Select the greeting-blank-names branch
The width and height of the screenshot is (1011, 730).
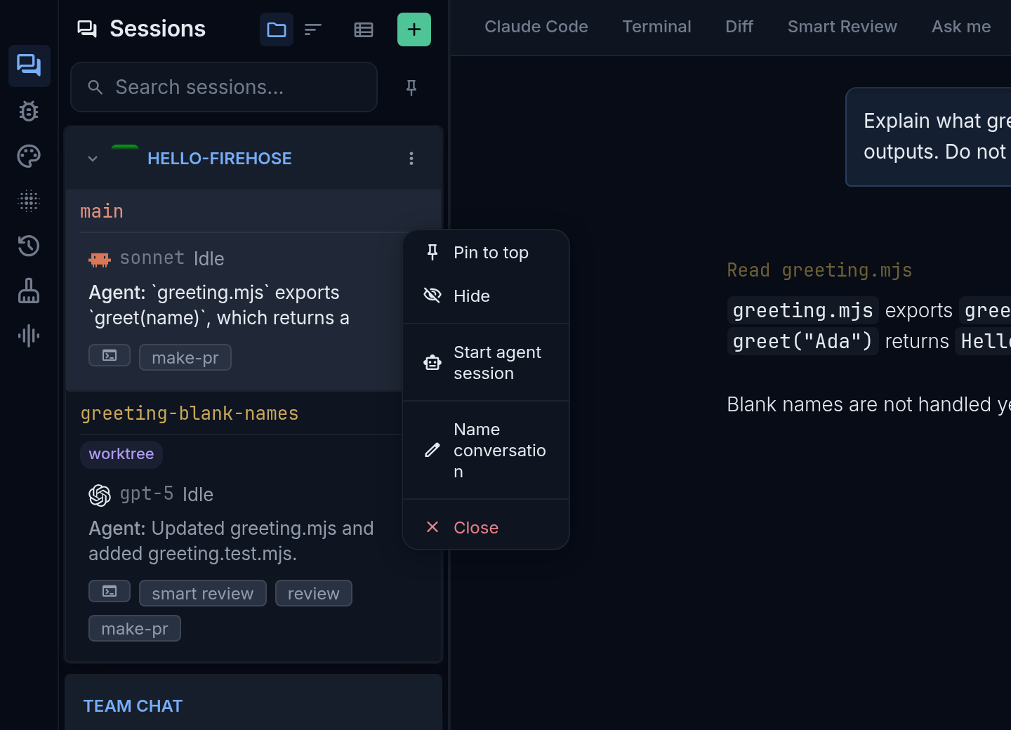point(190,413)
